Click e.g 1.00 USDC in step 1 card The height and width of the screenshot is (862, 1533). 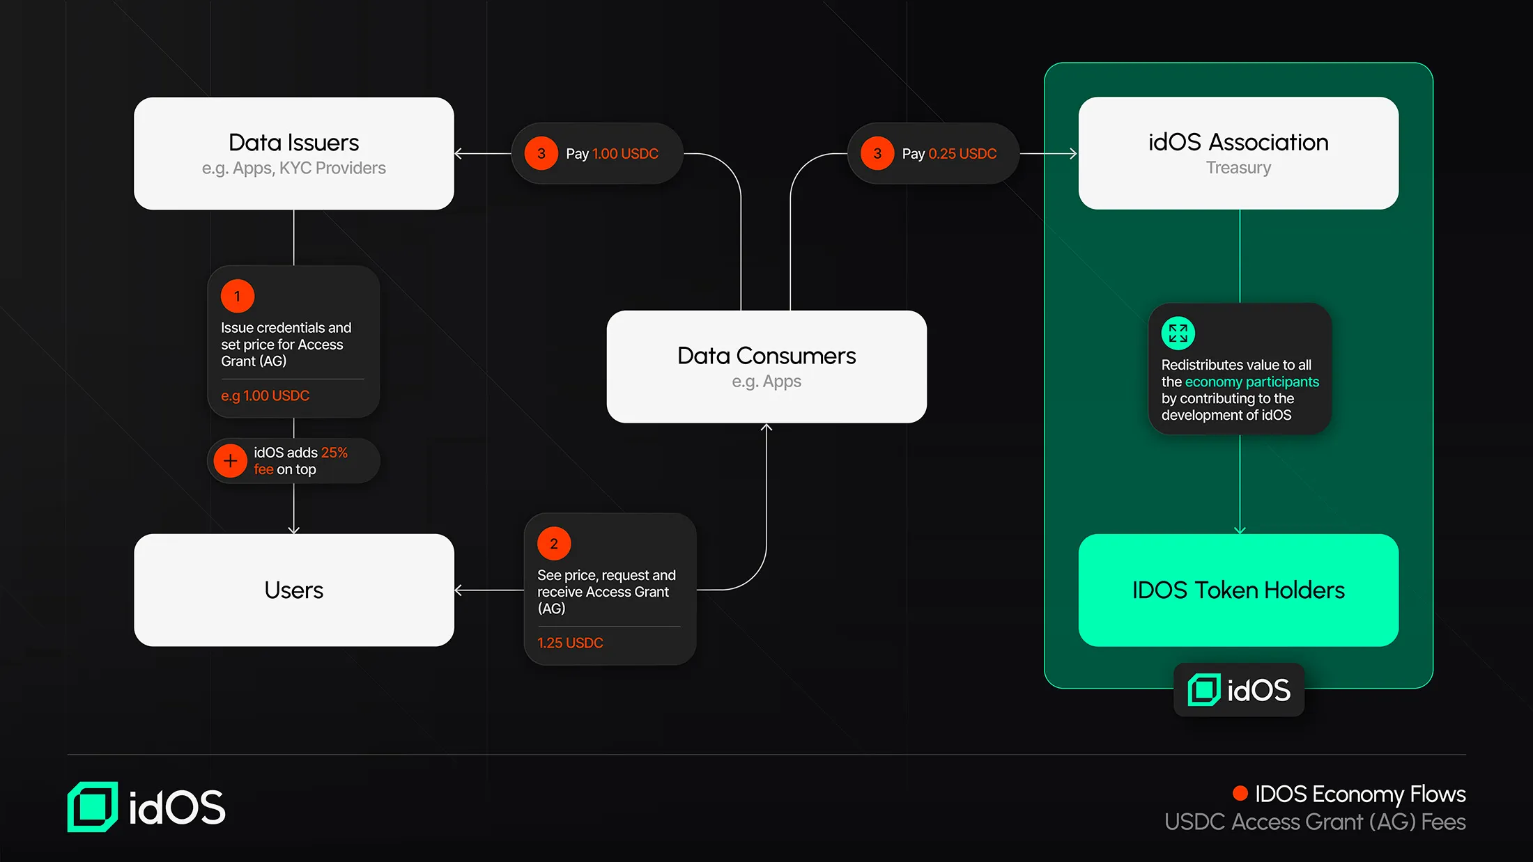click(265, 396)
